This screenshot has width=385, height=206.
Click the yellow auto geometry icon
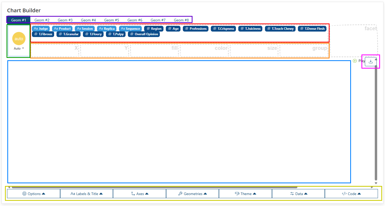tap(19, 39)
